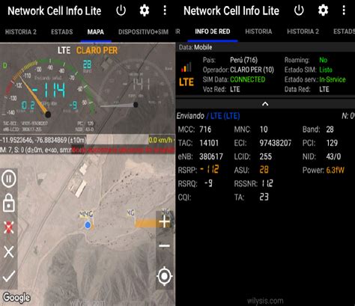This screenshot has height=306, width=355.
Task: Open the HISTORIA tab on right screen
Action: point(258,31)
